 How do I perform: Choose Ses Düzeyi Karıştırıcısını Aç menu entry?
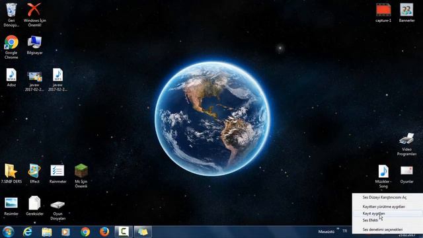[x=385, y=198]
